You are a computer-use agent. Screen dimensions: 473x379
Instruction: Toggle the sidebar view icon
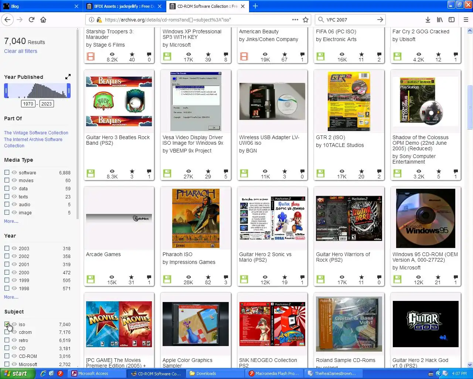coord(452,20)
